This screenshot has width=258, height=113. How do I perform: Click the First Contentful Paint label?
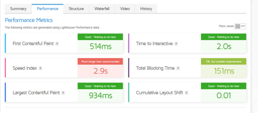(x=33, y=44)
